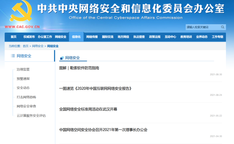
Task: Open the 权威发布 navigation item
Action: [29, 37]
